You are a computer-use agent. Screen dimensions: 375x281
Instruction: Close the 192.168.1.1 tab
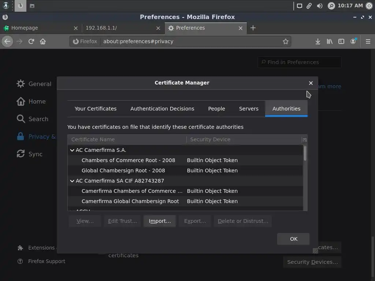coord(158,28)
